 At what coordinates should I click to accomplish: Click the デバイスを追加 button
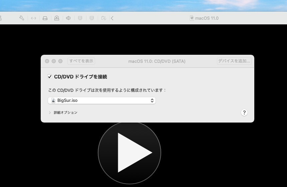[x=234, y=61]
